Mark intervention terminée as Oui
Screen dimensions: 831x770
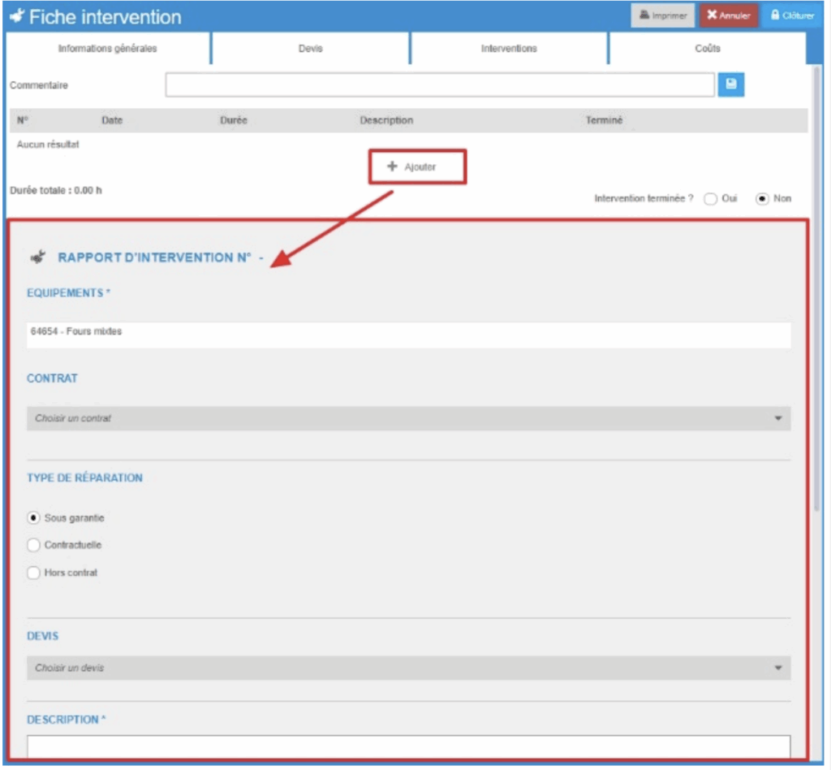[710, 199]
